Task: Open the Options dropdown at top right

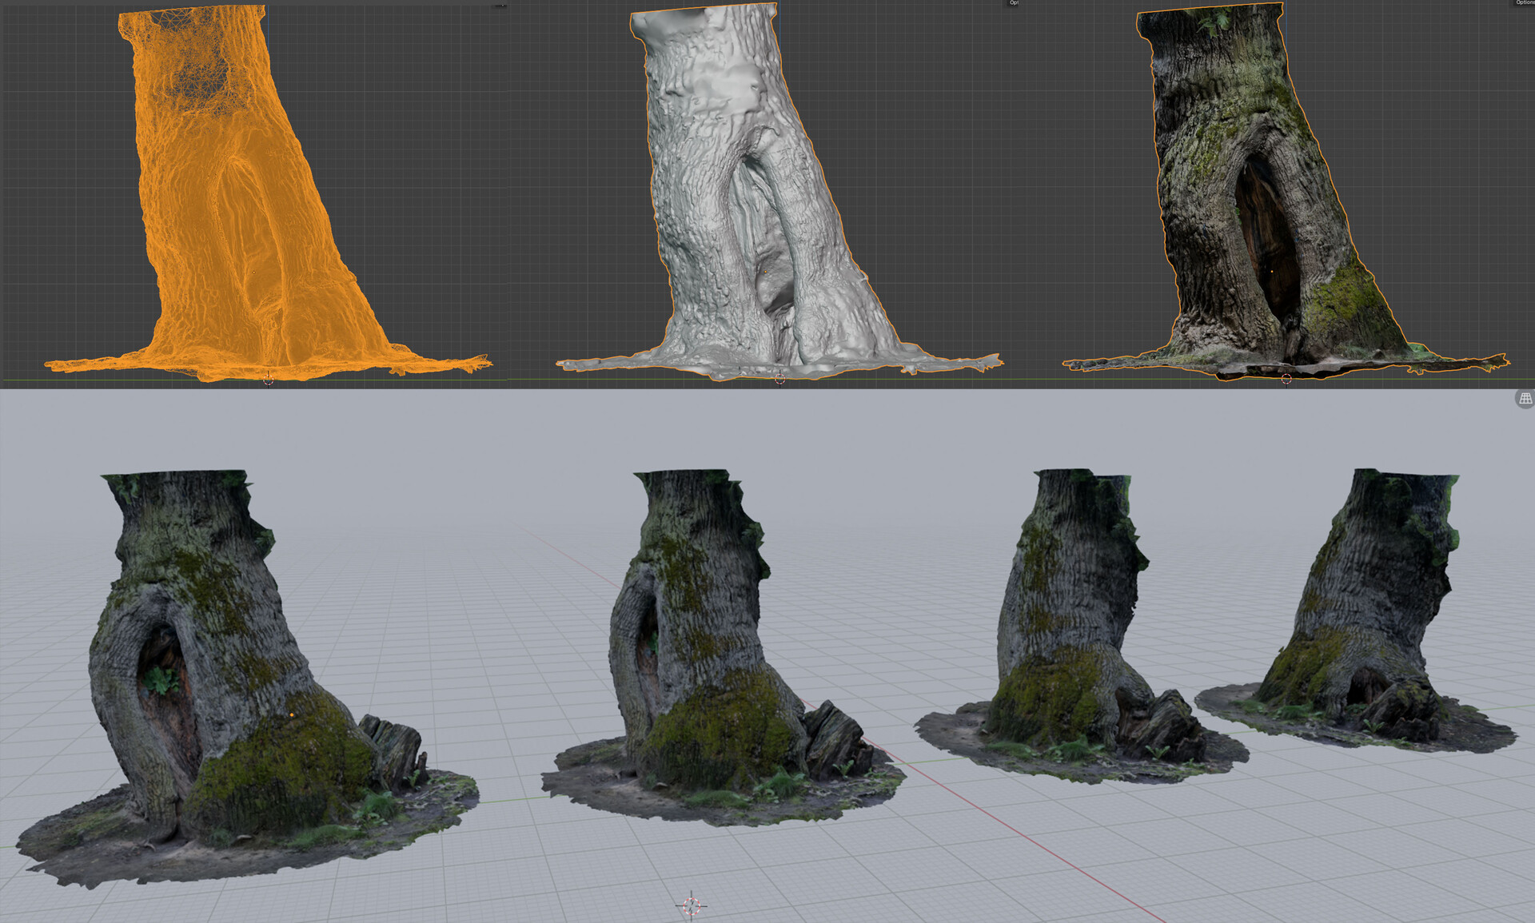Action: [1524, 3]
